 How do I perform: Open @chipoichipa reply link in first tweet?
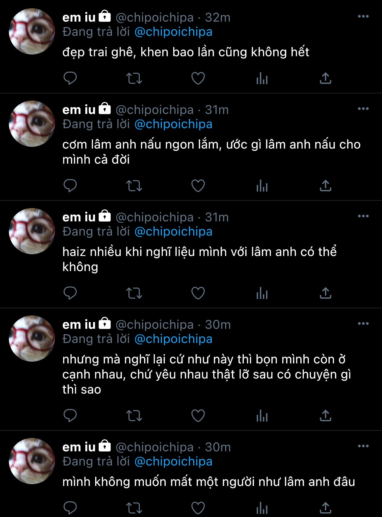(174, 32)
